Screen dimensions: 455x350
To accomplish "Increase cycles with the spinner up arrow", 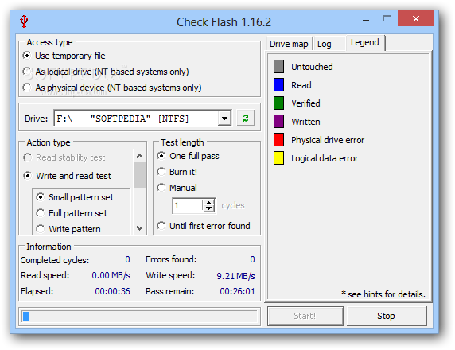I will pos(209,202).
